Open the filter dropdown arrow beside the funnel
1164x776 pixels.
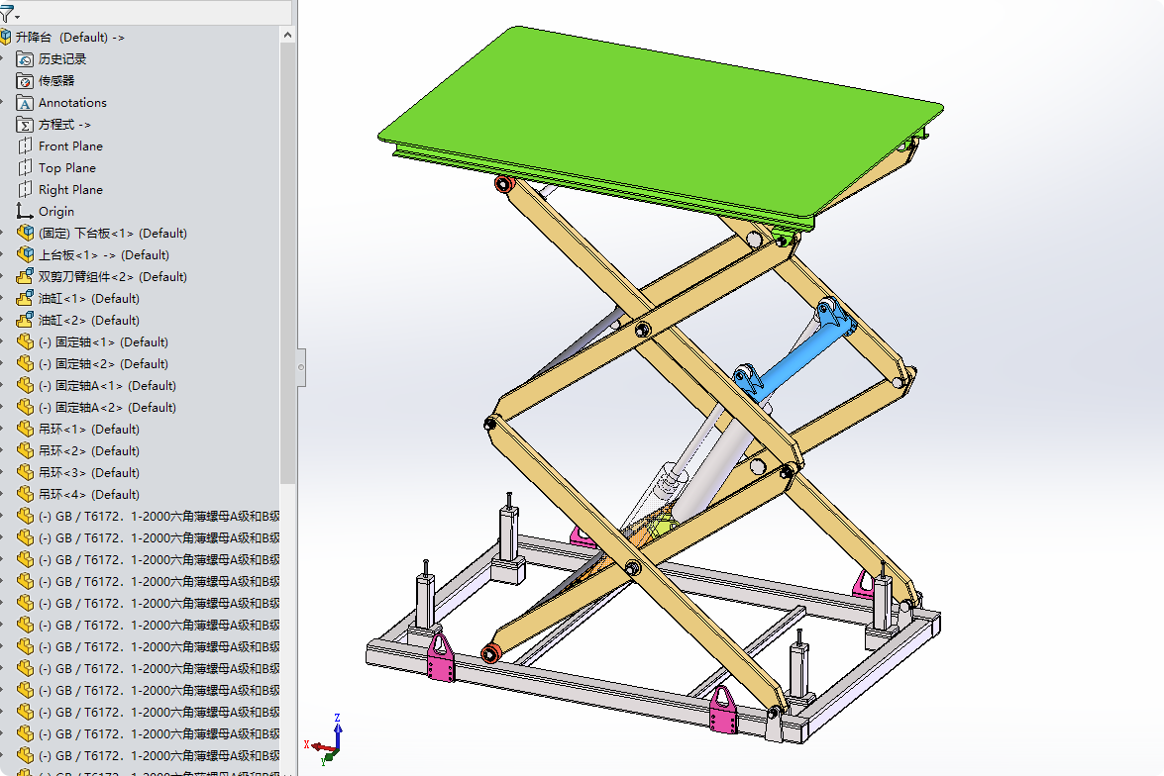coord(17,16)
